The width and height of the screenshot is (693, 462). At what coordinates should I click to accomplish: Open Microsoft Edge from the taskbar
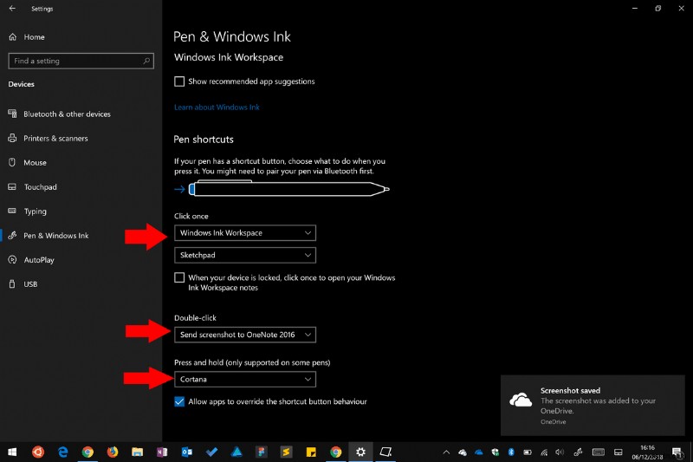62,452
